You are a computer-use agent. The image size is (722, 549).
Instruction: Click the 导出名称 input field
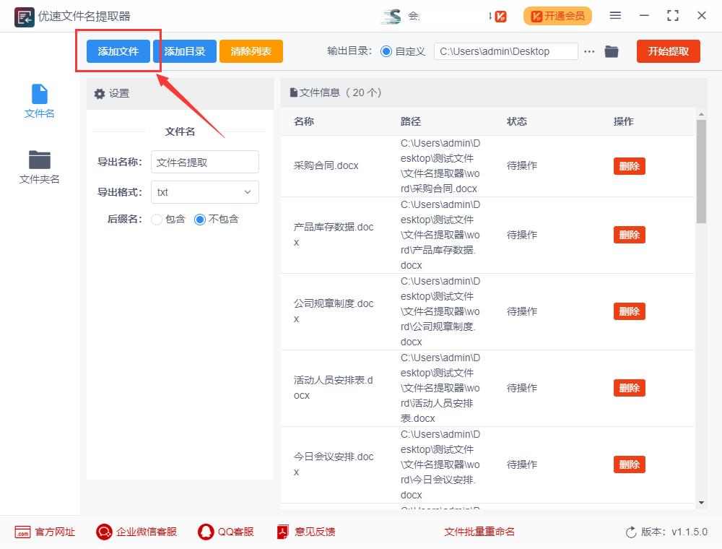tap(204, 162)
